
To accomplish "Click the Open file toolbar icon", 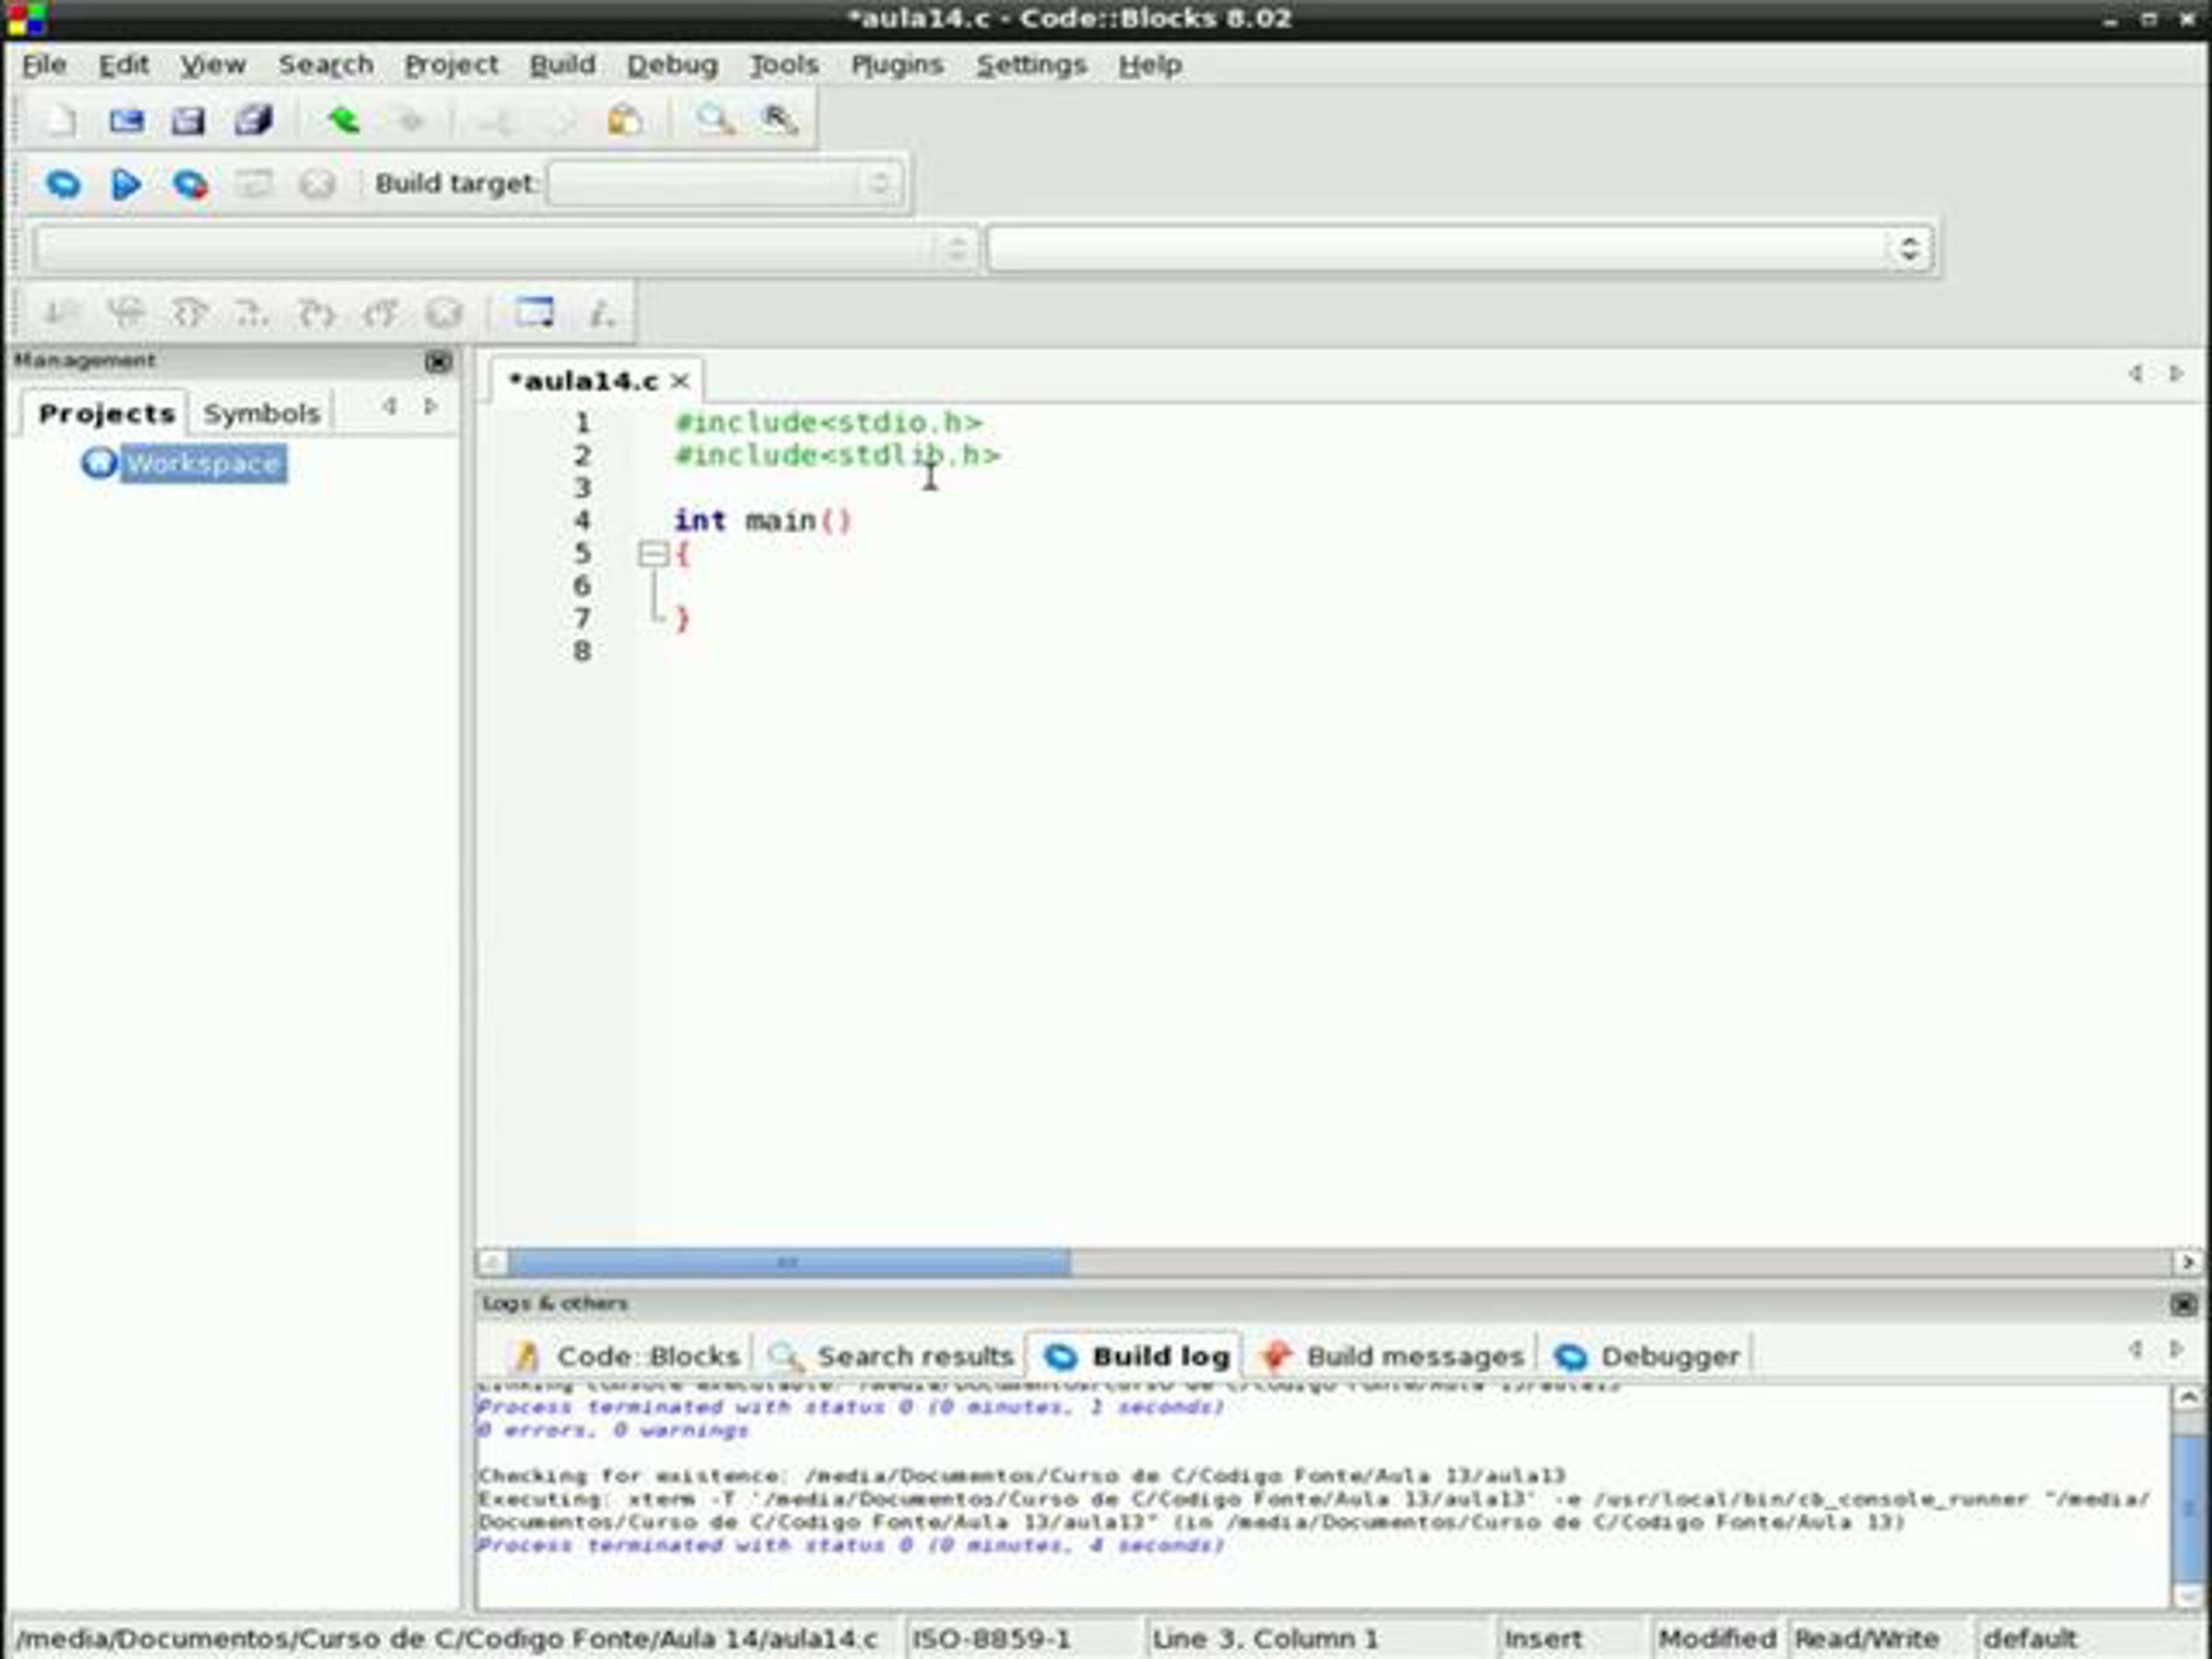I will coord(125,121).
